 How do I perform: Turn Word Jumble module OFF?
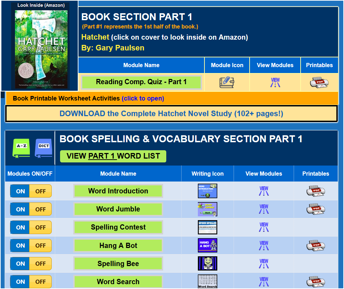(x=41, y=209)
